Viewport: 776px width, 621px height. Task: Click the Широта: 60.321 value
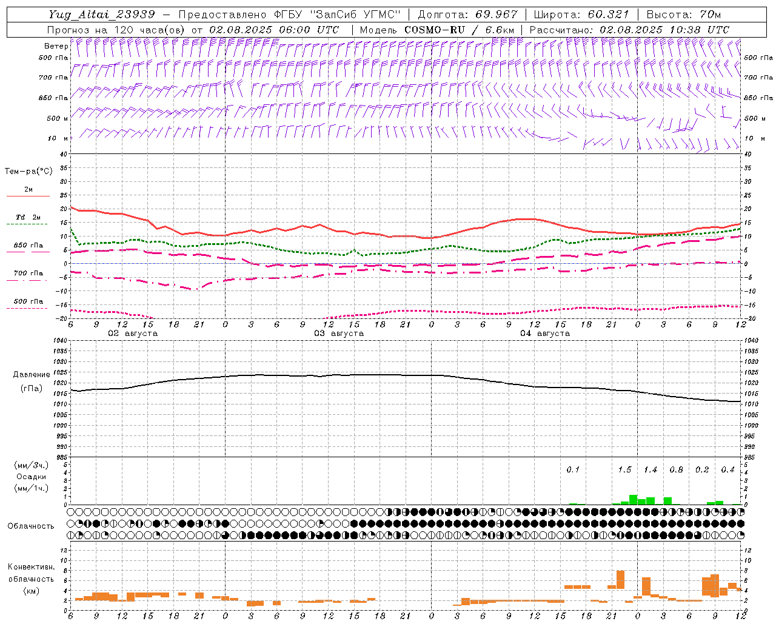point(581,14)
